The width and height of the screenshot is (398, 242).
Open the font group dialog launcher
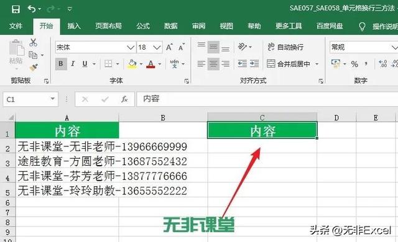pyautogui.click(x=187, y=81)
